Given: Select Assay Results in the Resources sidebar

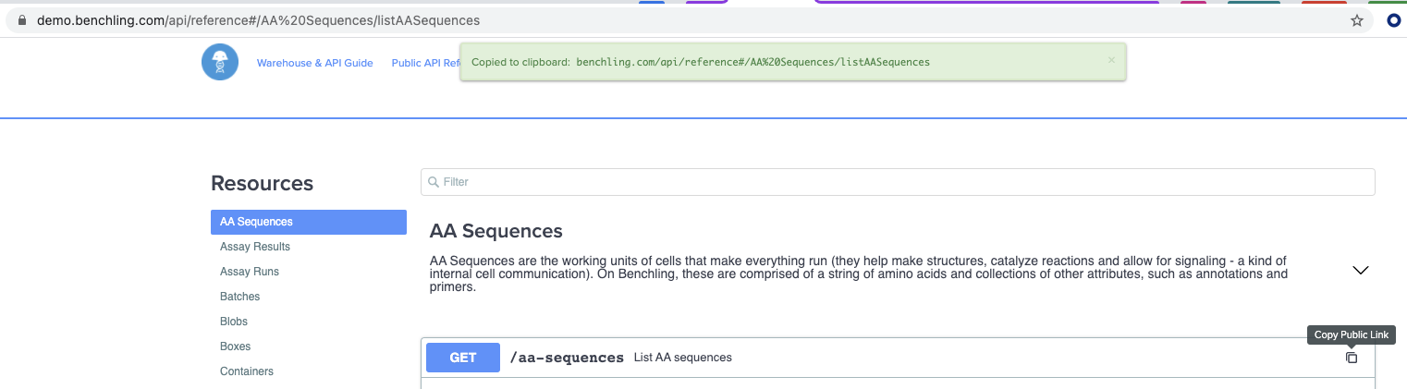Looking at the screenshot, I should tap(255, 247).
